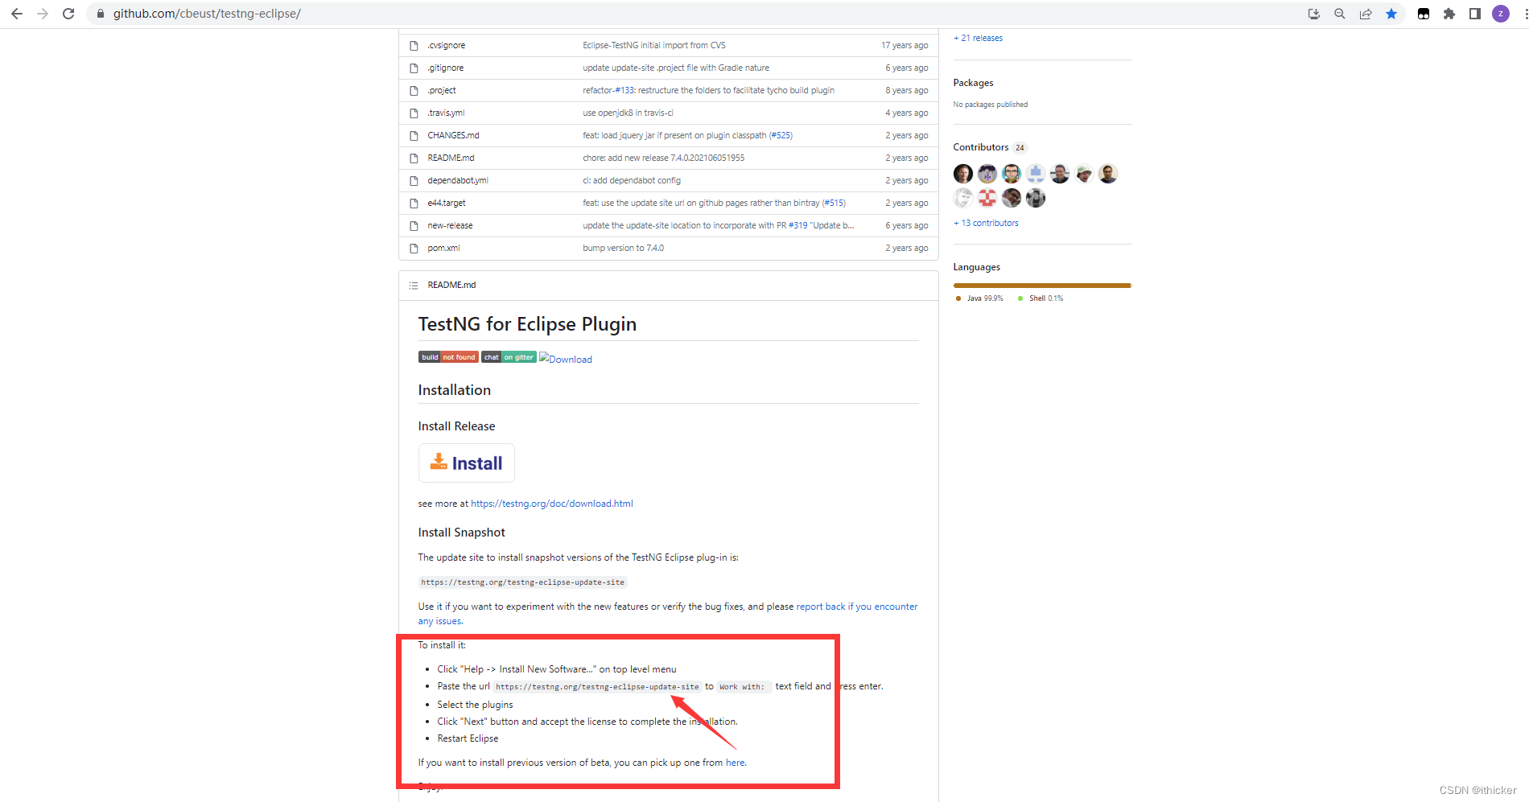Viewport: 1529px width, 802px height.
Task: Open the purple profile avatar
Action: 1501,14
